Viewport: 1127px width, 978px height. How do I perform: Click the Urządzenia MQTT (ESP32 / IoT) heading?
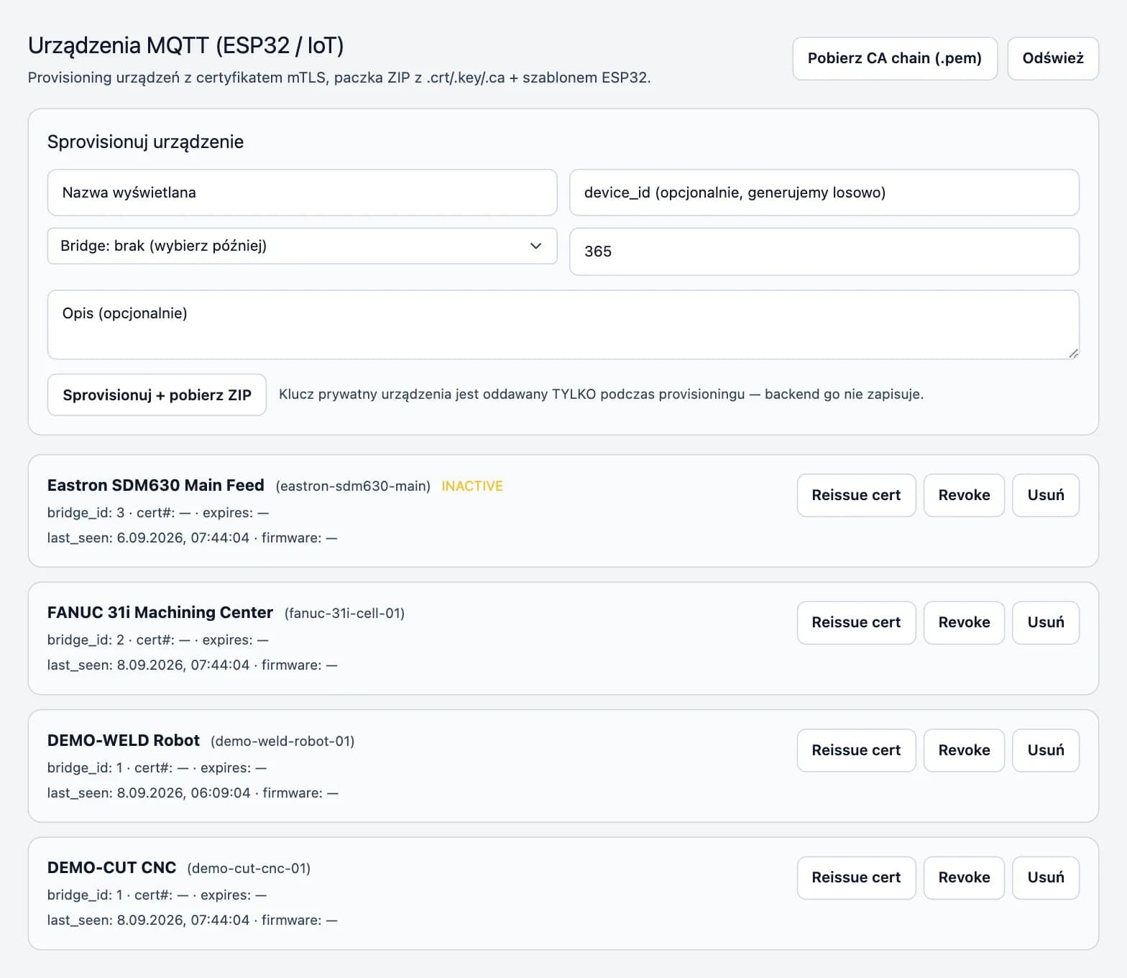pos(186,46)
